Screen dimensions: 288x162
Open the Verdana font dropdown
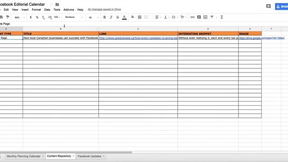[74, 17]
